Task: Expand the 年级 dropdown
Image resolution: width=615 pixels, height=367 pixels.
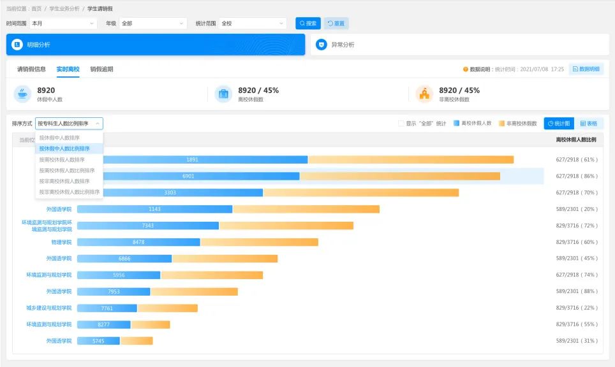Action: (x=153, y=24)
